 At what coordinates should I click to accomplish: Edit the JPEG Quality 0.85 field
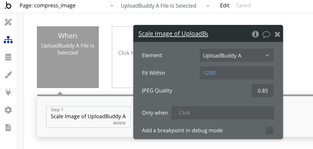click(262, 91)
